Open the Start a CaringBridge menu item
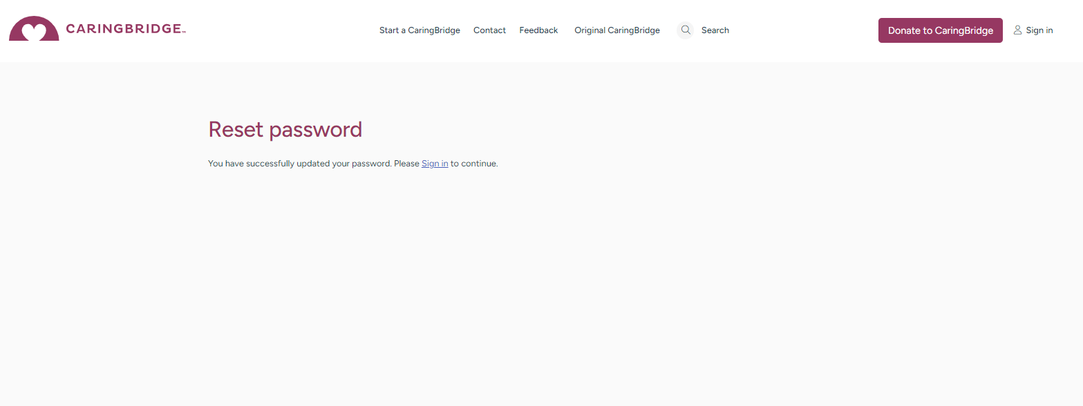The image size is (1083, 406). 420,30
